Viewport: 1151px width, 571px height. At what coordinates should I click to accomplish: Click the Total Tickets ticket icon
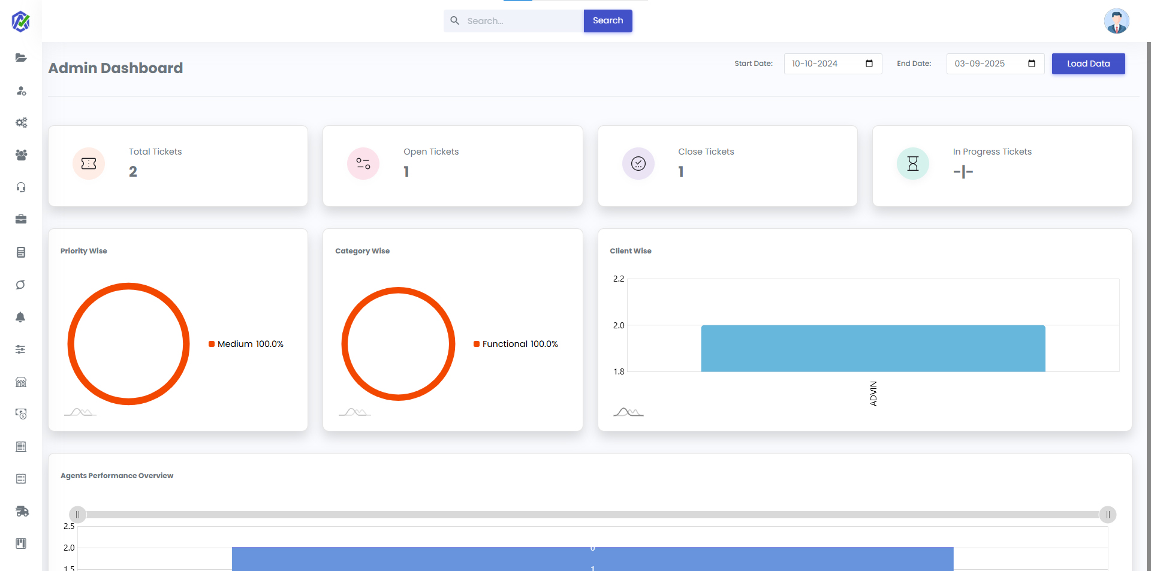coord(89,164)
